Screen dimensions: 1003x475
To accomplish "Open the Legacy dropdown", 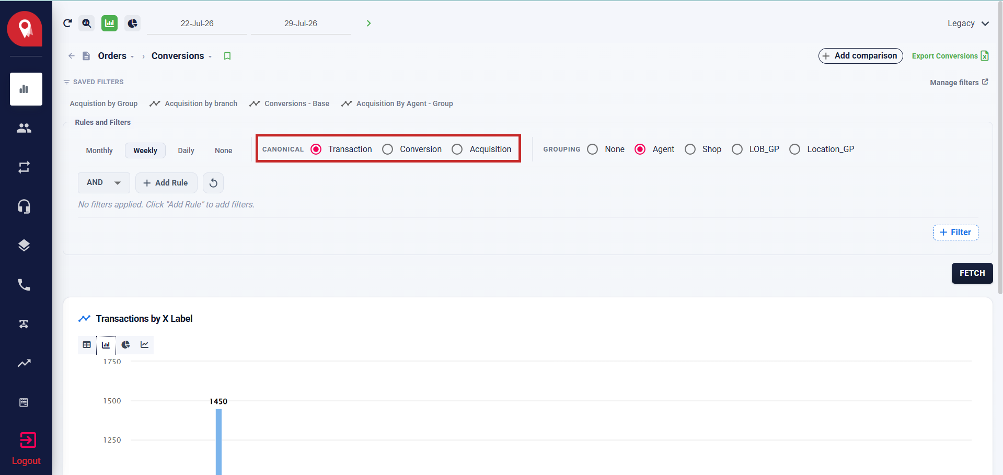I will (x=968, y=24).
